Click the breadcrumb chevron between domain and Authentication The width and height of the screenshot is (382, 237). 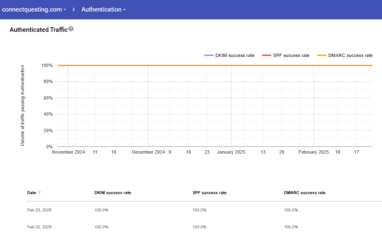click(x=74, y=9)
